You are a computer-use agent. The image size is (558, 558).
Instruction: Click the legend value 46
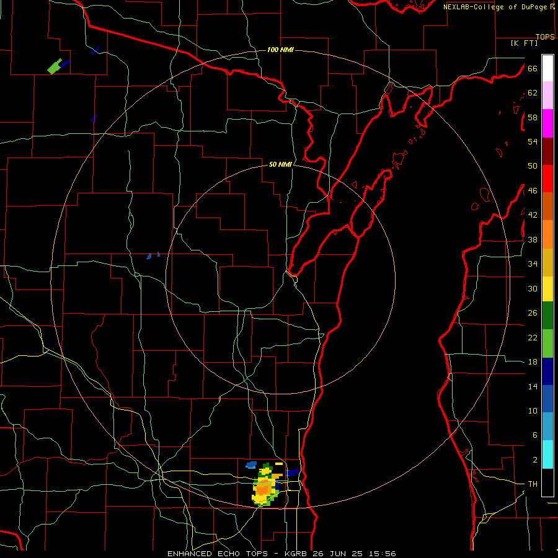533,191
